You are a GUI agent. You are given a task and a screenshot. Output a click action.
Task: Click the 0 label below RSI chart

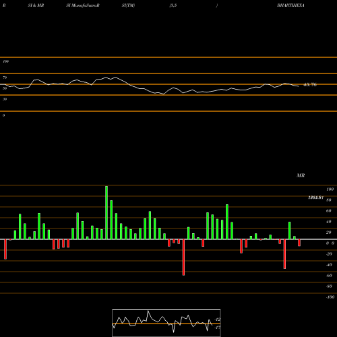[x=3, y=115]
